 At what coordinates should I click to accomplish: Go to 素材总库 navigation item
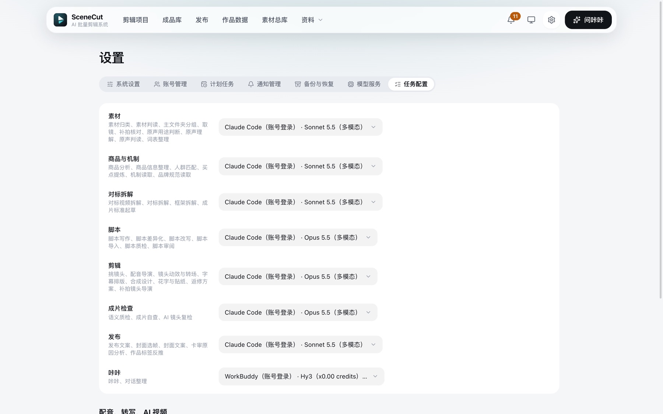(x=275, y=20)
